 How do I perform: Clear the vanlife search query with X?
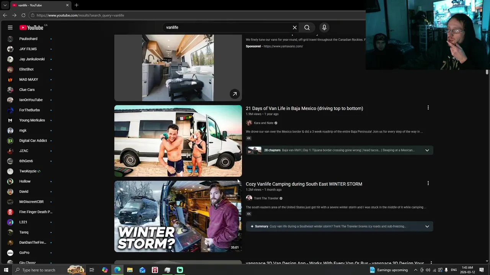tap(295, 27)
